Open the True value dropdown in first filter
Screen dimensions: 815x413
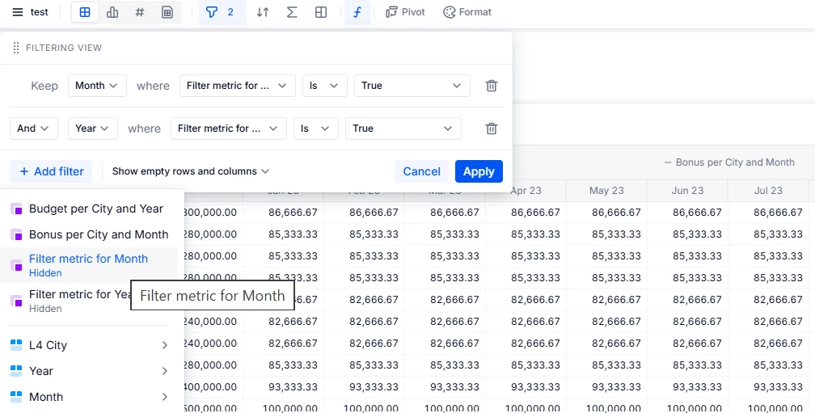point(412,86)
